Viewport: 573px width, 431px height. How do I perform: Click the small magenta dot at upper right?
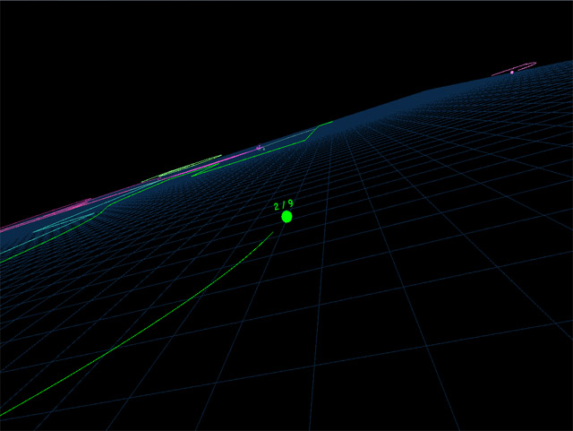click(x=512, y=72)
